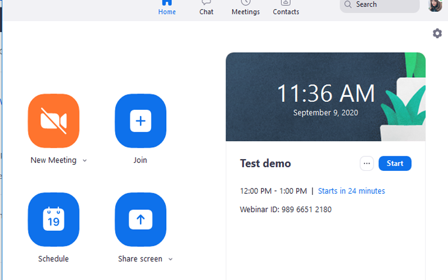Click the 11:36 AM clock display
Image resolution: width=448 pixels, height=280 pixels.
[x=326, y=94]
